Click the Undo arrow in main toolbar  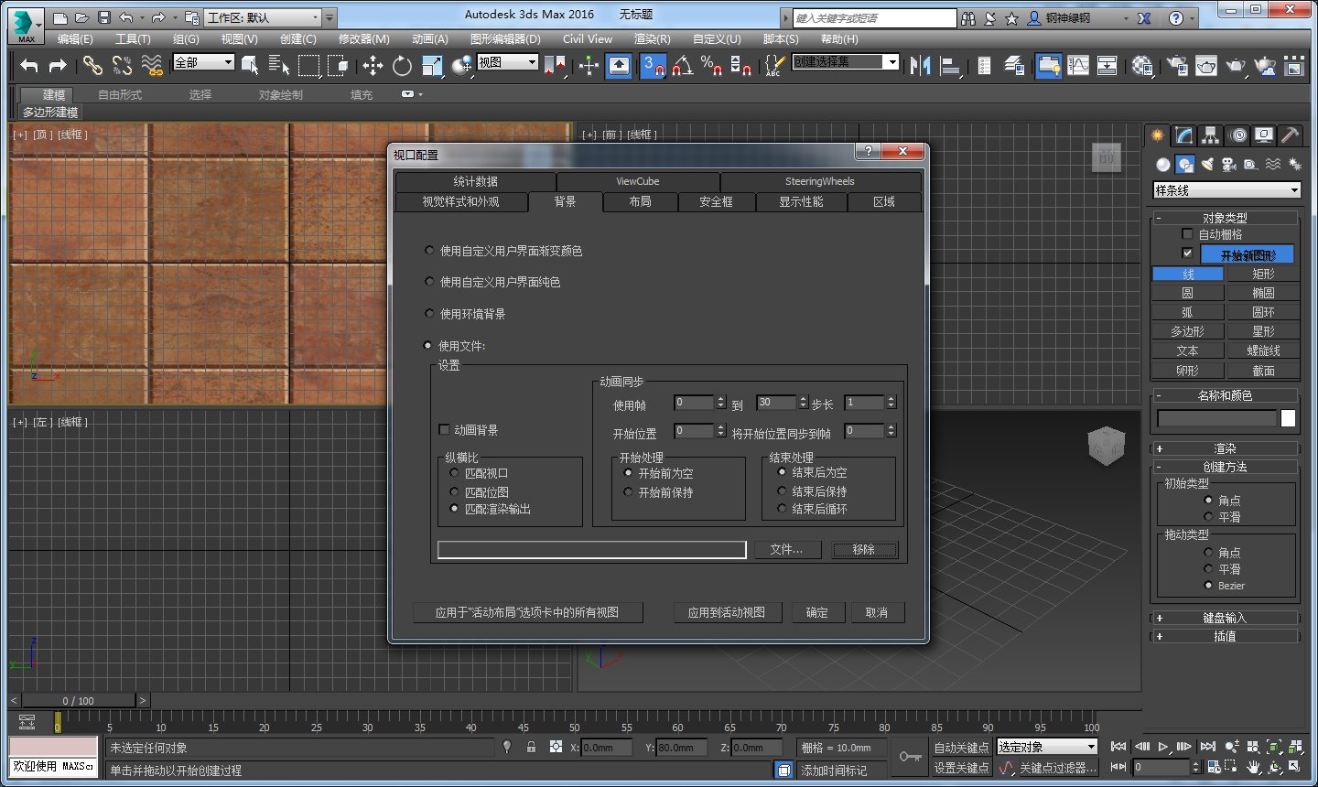pyautogui.click(x=29, y=65)
